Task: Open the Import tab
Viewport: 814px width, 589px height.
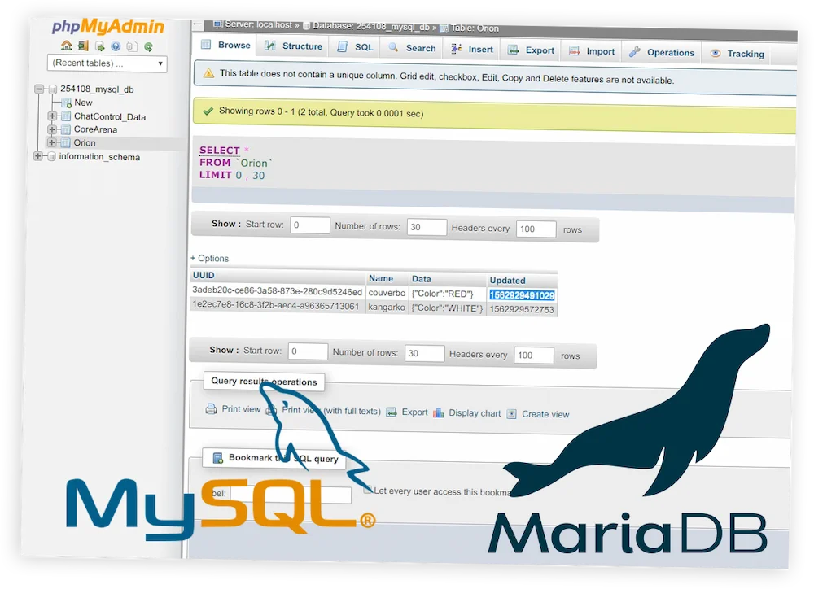Action: [592, 51]
